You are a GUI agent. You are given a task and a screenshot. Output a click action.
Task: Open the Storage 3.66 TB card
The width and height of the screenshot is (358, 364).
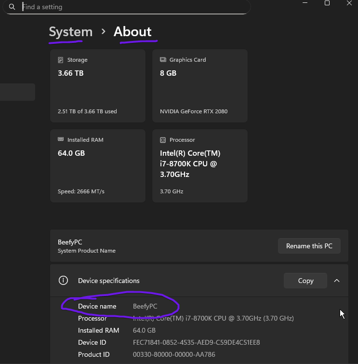coord(98,86)
